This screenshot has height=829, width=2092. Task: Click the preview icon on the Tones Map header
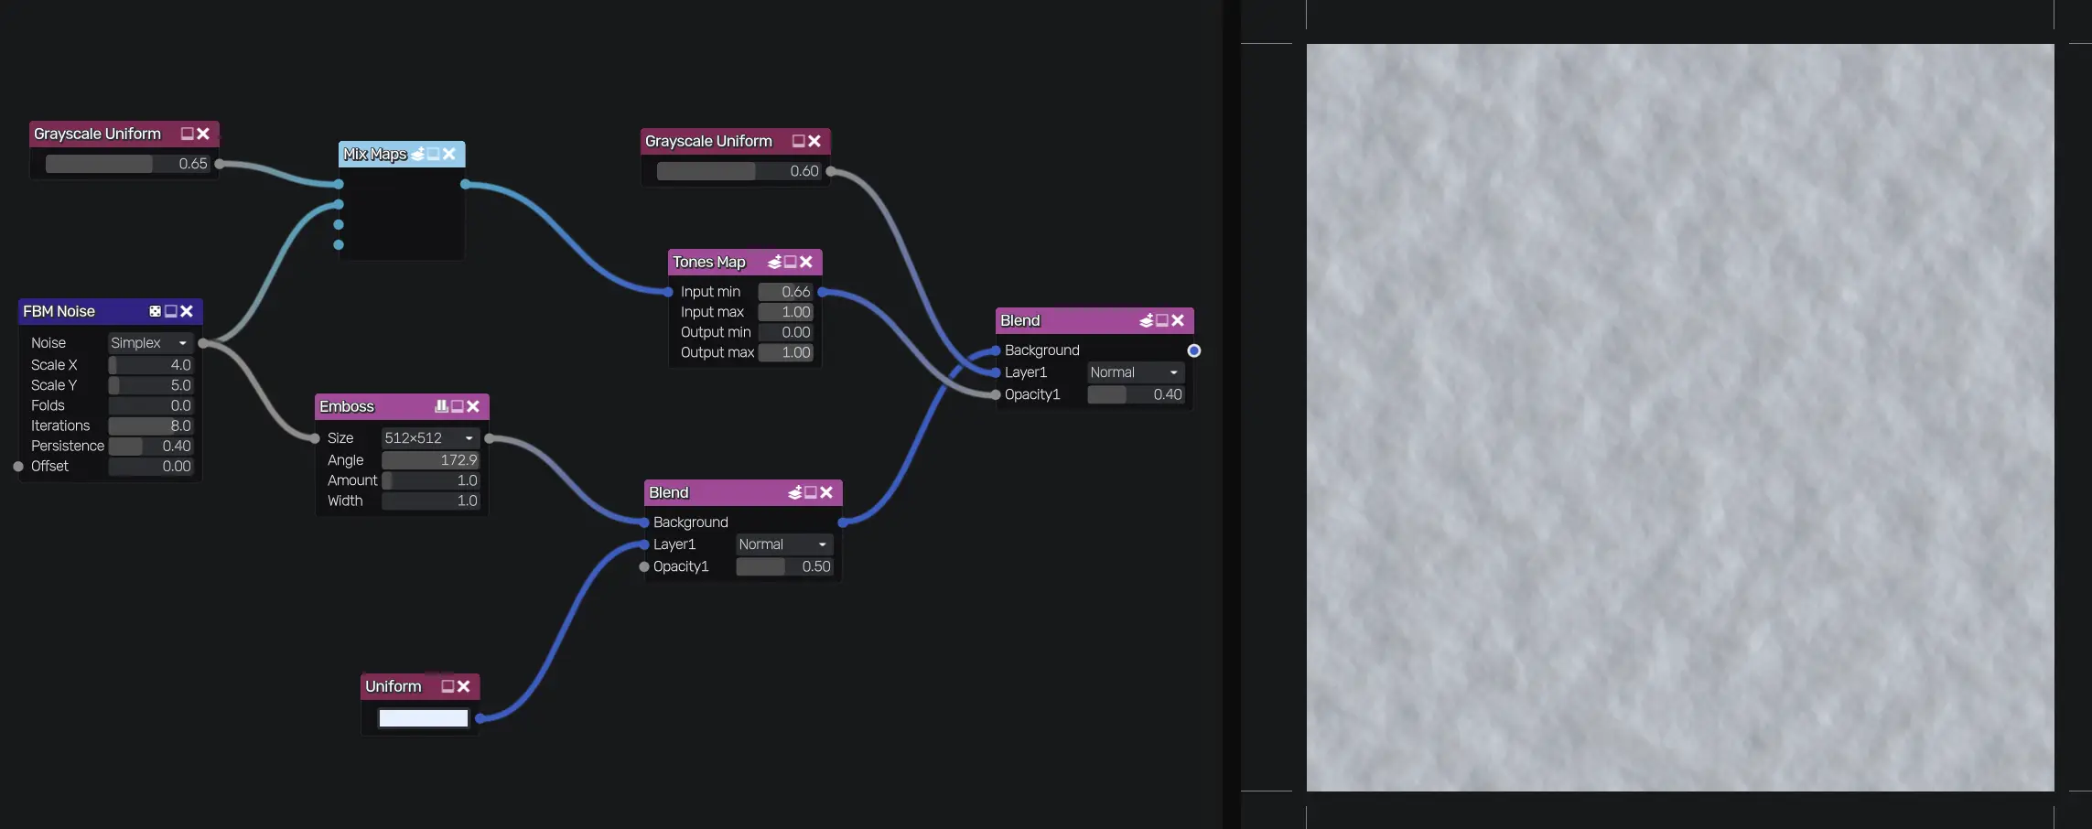789,262
